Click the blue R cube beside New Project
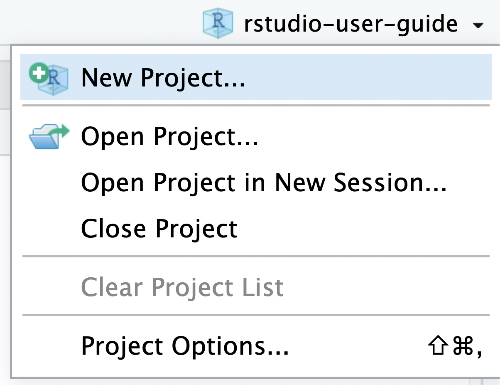 (53, 80)
